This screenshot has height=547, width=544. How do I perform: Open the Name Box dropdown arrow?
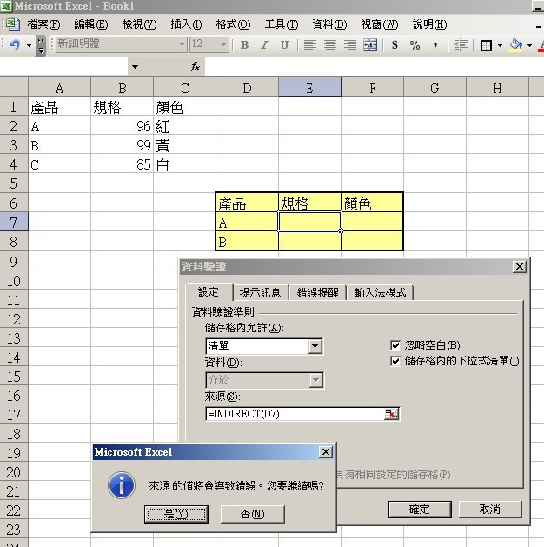(x=135, y=66)
